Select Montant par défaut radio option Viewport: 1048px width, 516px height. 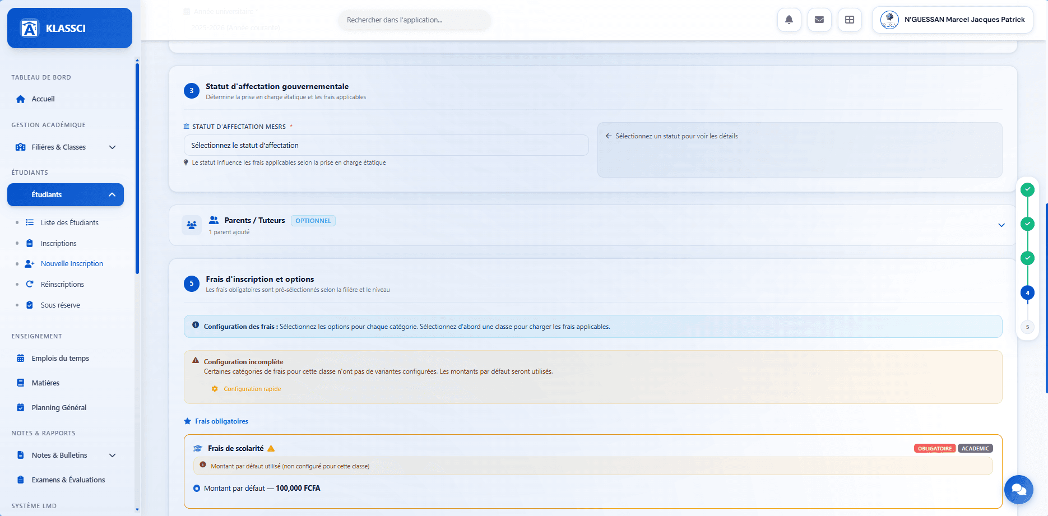tap(197, 489)
